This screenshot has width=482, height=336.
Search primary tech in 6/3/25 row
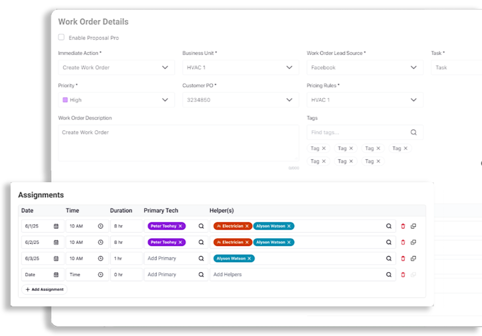click(x=201, y=259)
